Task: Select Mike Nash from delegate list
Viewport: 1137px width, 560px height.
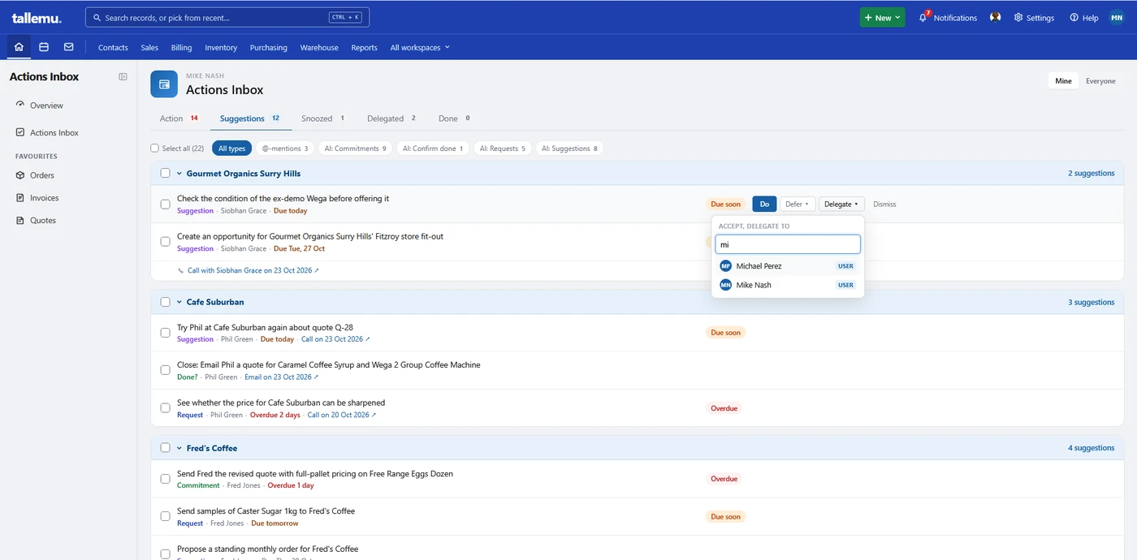Action: click(787, 285)
